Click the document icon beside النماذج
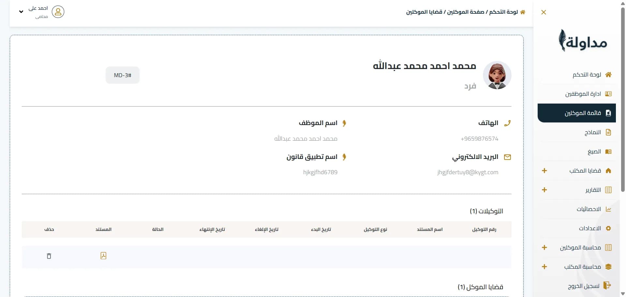Image resolution: width=626 pixels, height=297 pixels. pos(608,132)
